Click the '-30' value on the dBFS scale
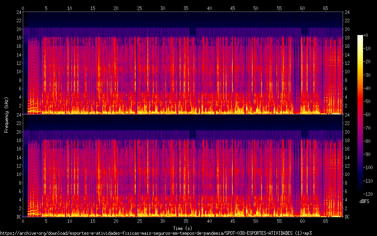This screenshot has height=236, width=377. (x=367, y=75)
